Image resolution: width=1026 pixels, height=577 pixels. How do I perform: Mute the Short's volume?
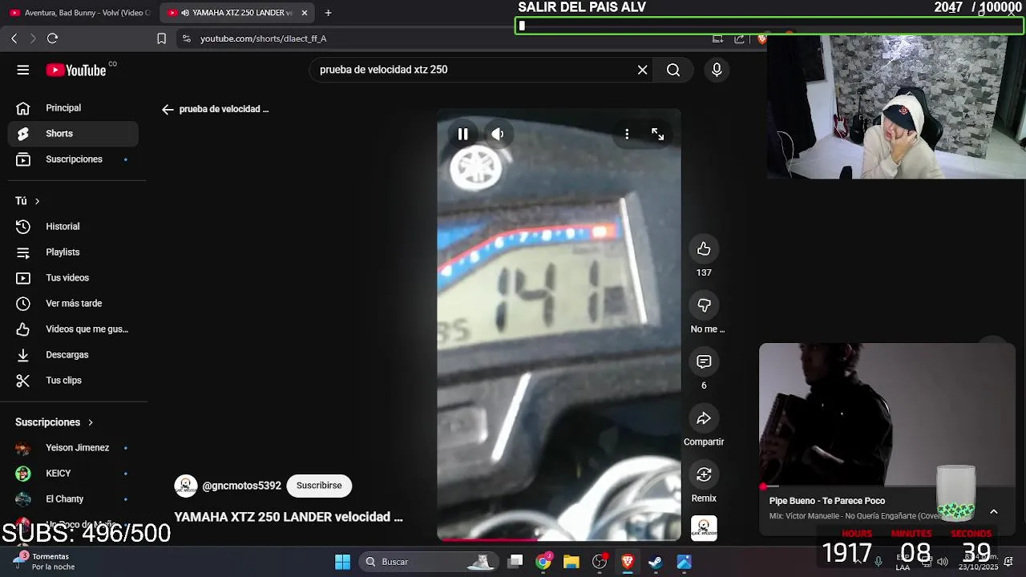[x=498, y=134]
